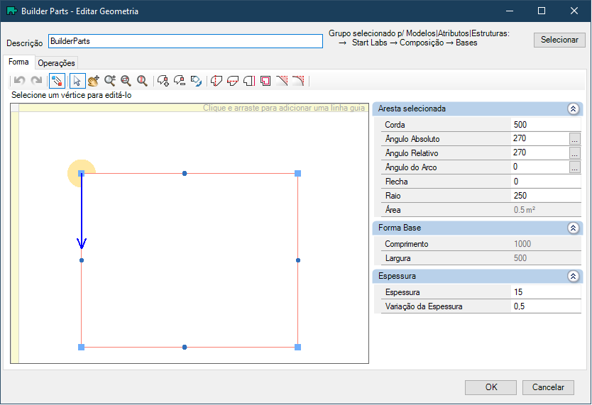Click the zoom in/out magnifier icon

coord(110,81)
